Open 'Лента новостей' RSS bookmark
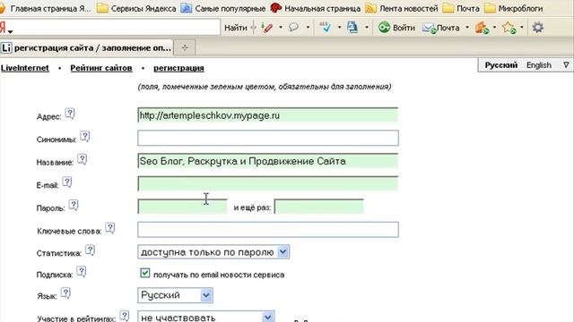 pos(402,8)
